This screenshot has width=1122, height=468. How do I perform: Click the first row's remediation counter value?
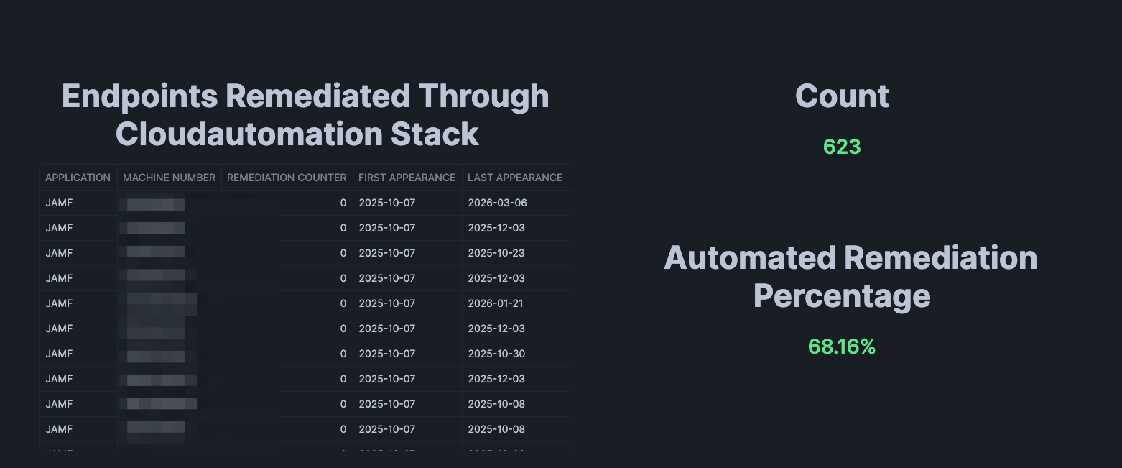pyautogui.click(x=343, y=203)
